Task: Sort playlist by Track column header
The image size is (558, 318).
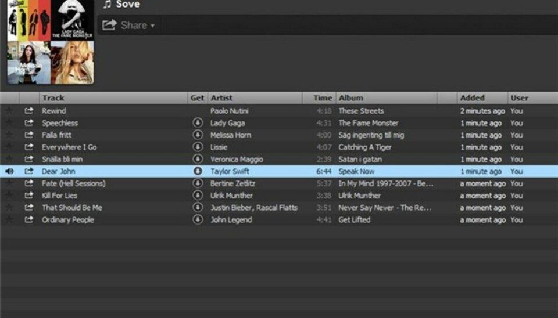Action: click(x=53, y=98)
